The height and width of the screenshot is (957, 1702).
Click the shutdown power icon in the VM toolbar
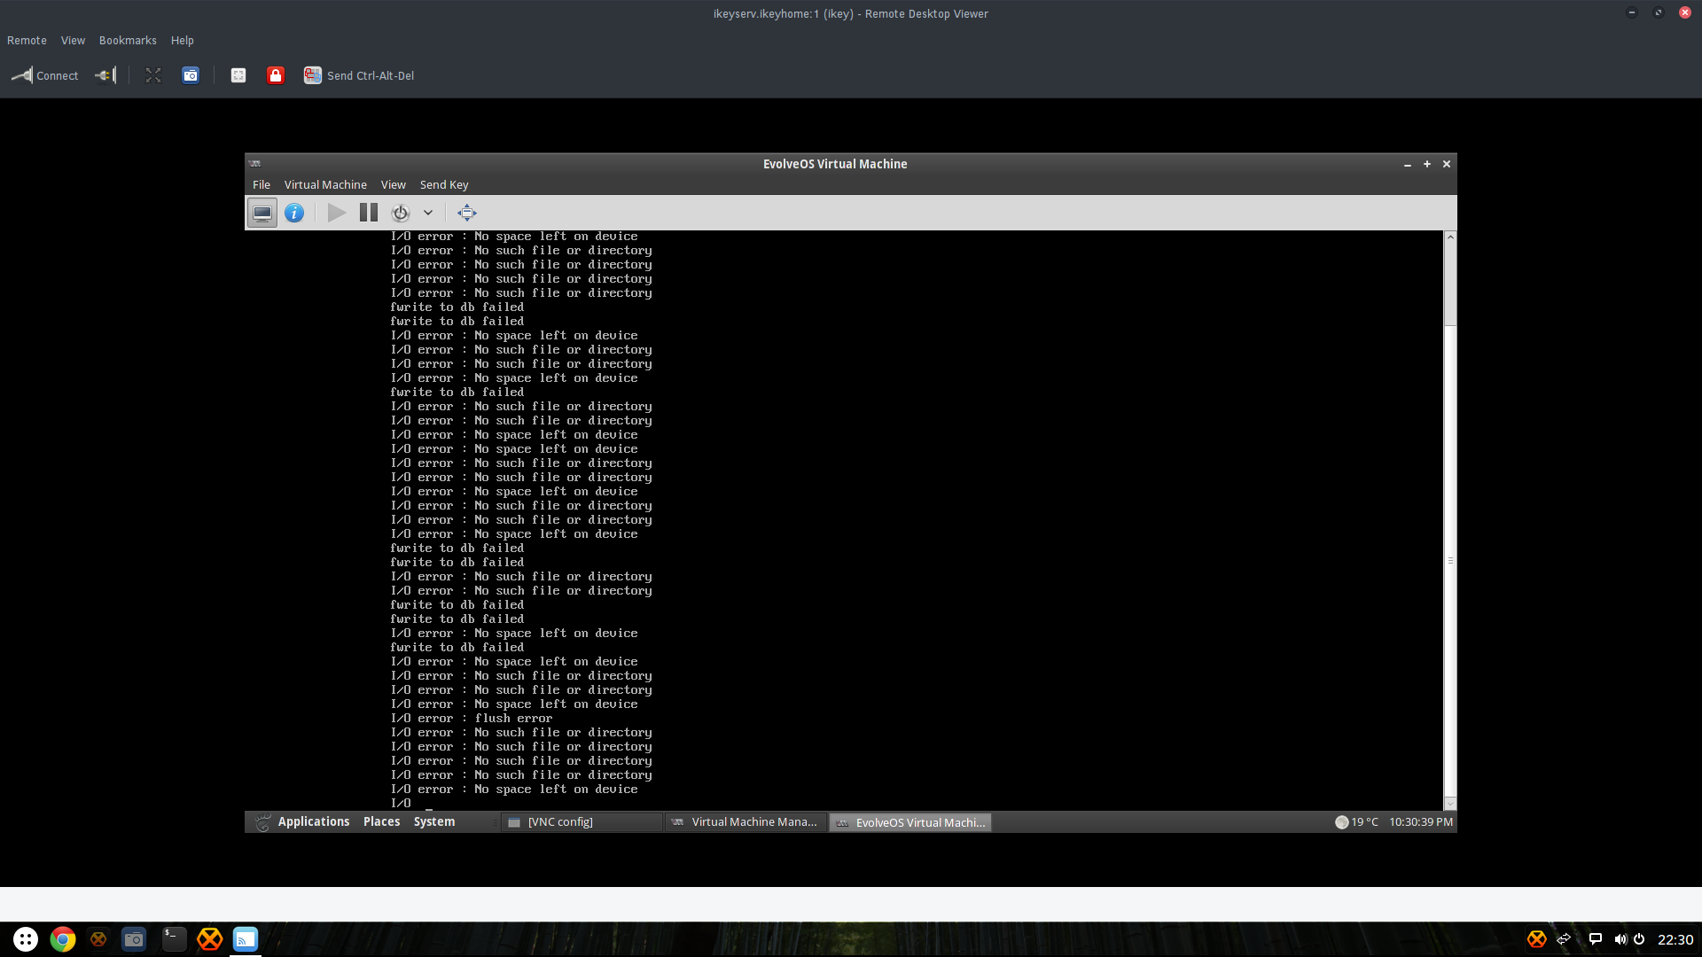(x=401, y=213)
